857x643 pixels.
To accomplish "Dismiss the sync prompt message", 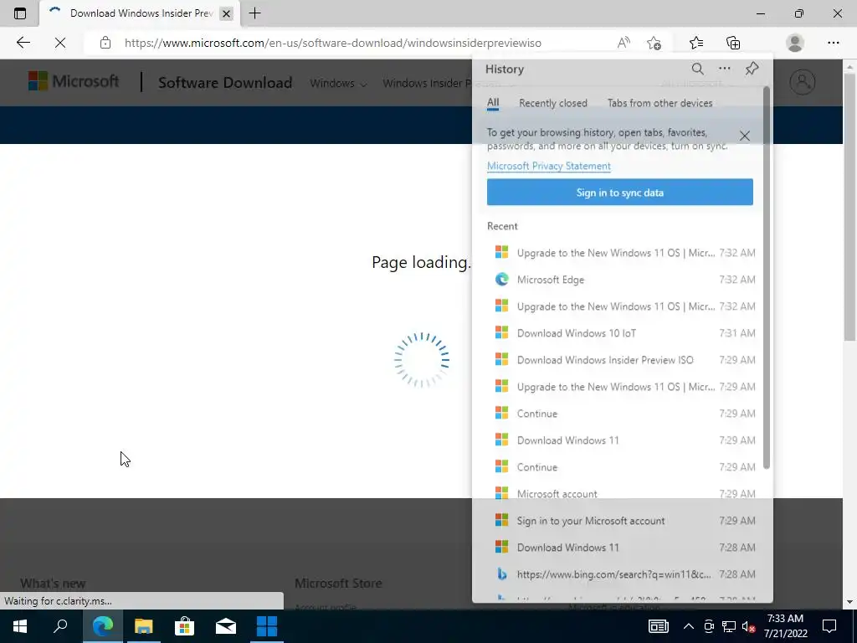I will pos(744,136).
